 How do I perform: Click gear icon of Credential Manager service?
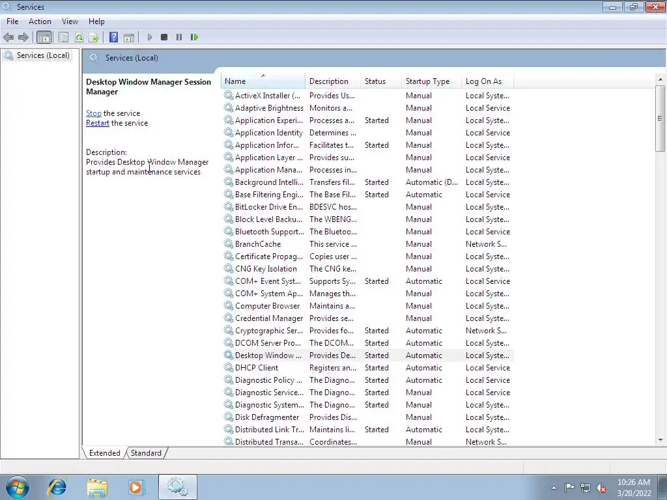(229, 318)
